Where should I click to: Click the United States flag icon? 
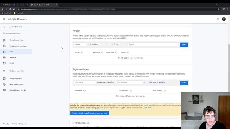point(4,90)
